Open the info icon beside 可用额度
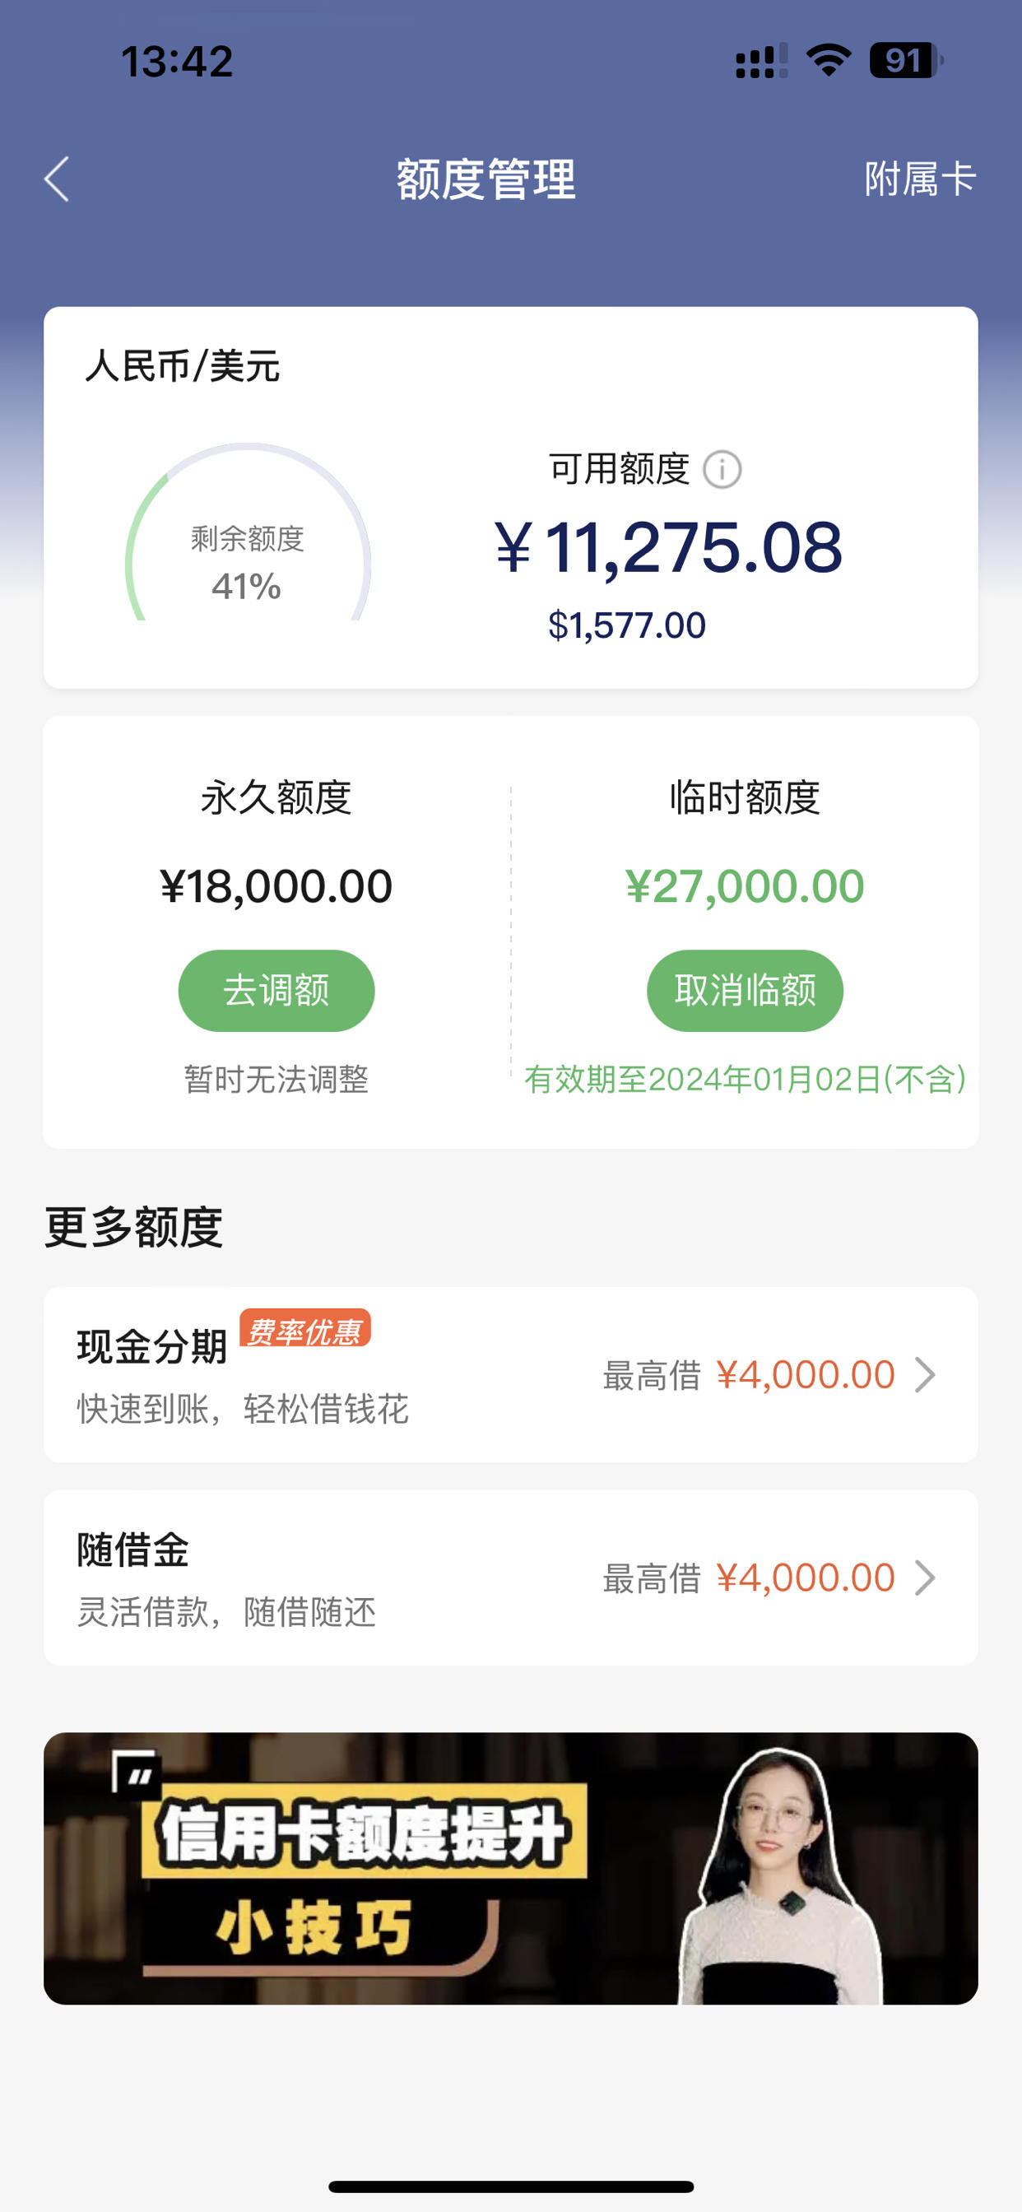This screenshot has width=1022, height=2212. 722,470
